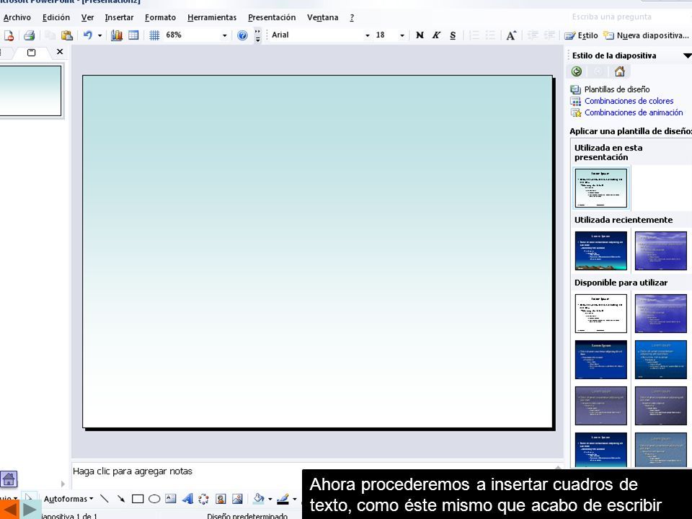Image resolution: width=692 pixels, height=519 pixels.
Task: Click the orange previous slide arrow button
Action: click(x=9, y=510)
